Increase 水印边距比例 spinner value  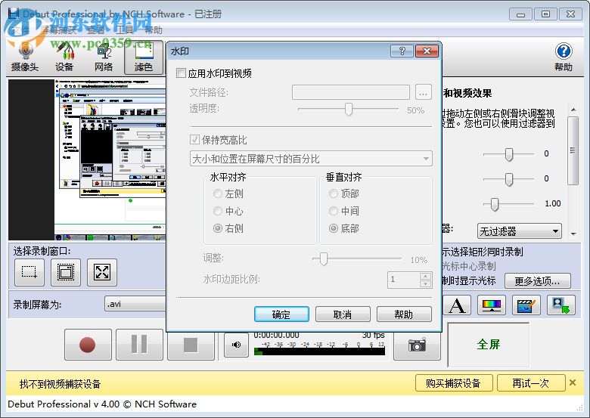426,276
